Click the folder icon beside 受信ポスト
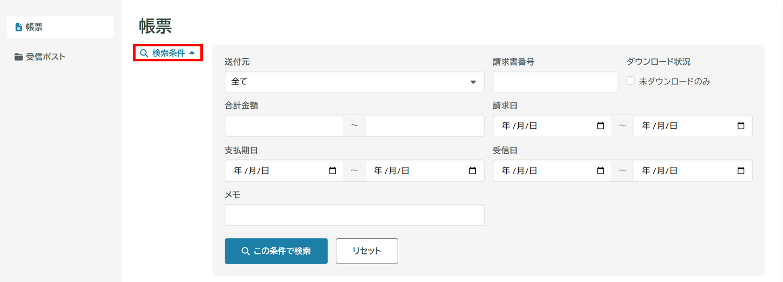Image resolution: width=783 pixels, height=282 pixels. coord(18,57)
